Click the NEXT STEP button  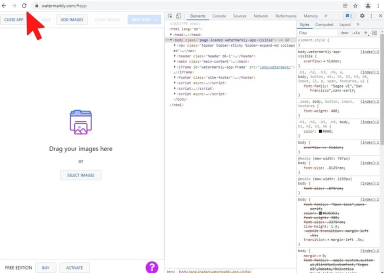pos(144,19)
